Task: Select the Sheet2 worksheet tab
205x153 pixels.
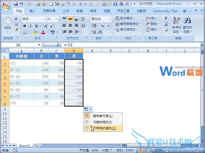Action: 25,146
